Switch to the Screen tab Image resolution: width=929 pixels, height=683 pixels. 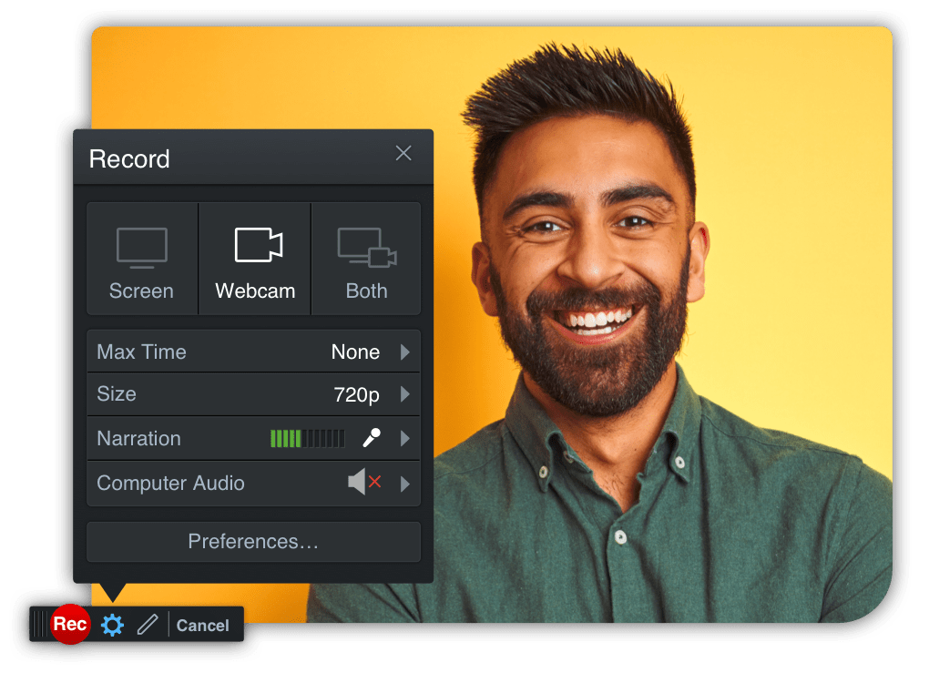click(x=141, y=258)
